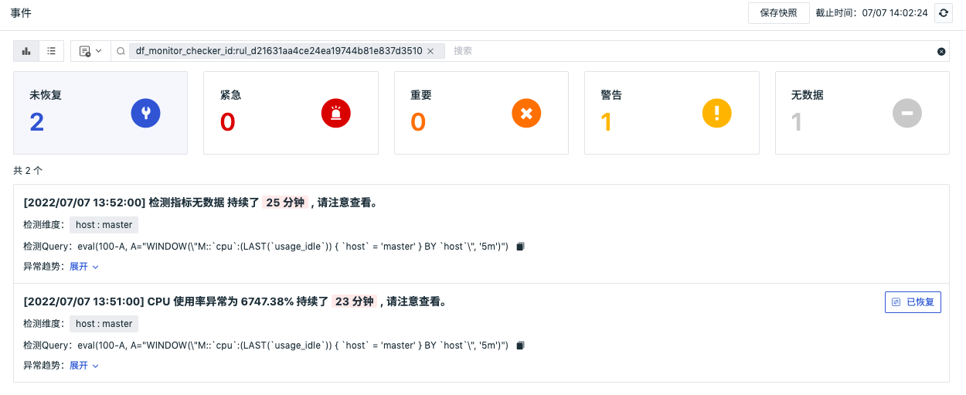Clear the search bar with the clear icon

941,52
